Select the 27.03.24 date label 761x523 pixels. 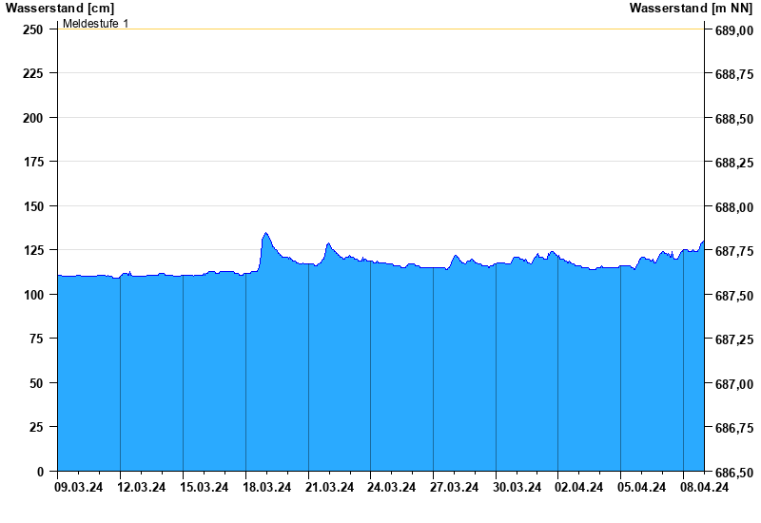pyautogui.click(x=454, y=488)
